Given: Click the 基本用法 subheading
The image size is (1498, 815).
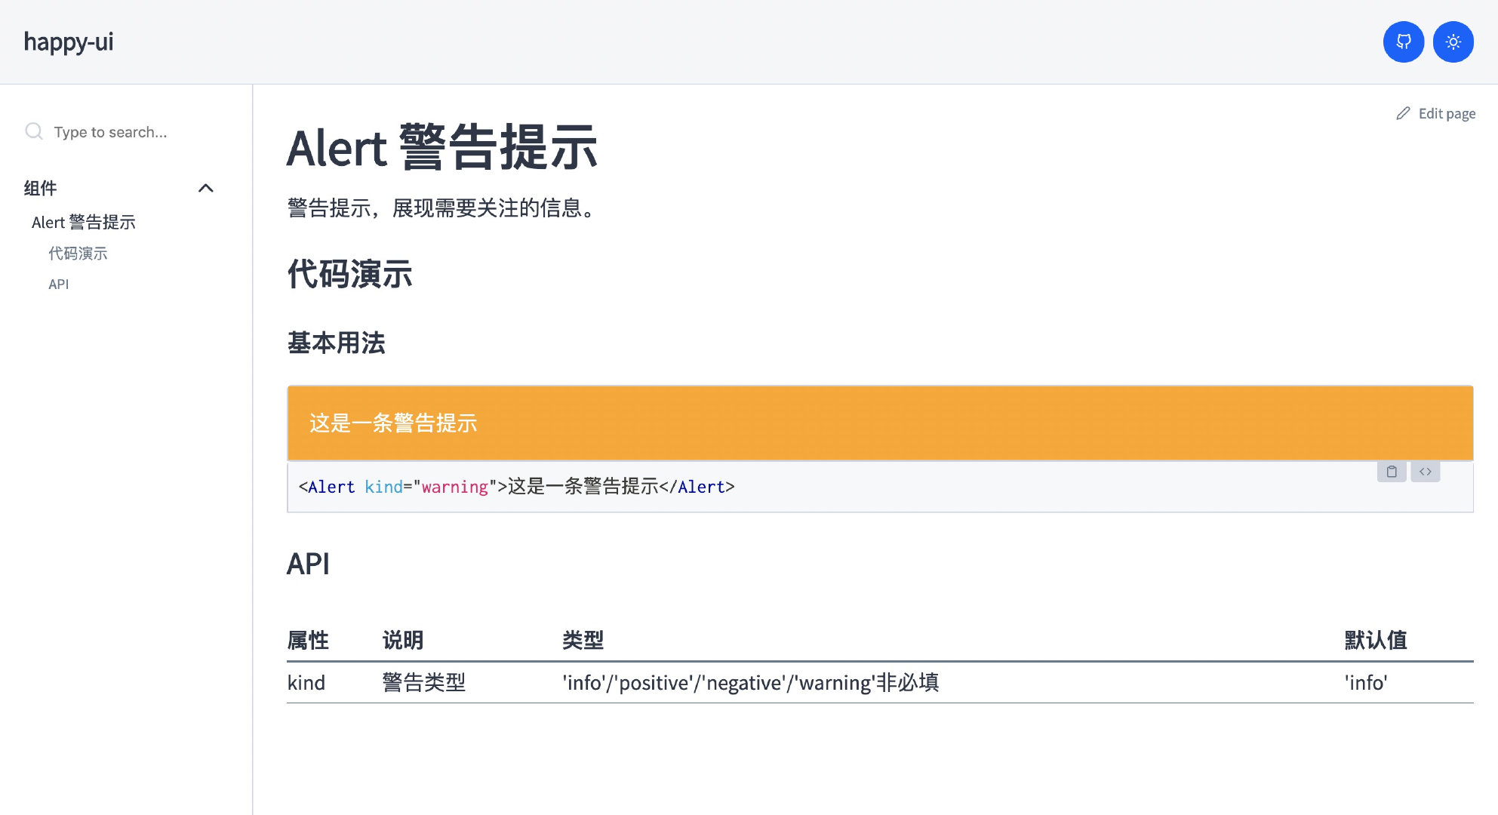Looking at the screenshot, I should point(337,343).
